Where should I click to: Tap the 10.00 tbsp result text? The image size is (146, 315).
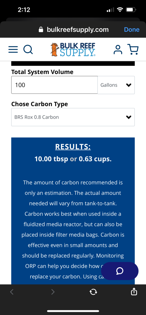click(51, 159)
